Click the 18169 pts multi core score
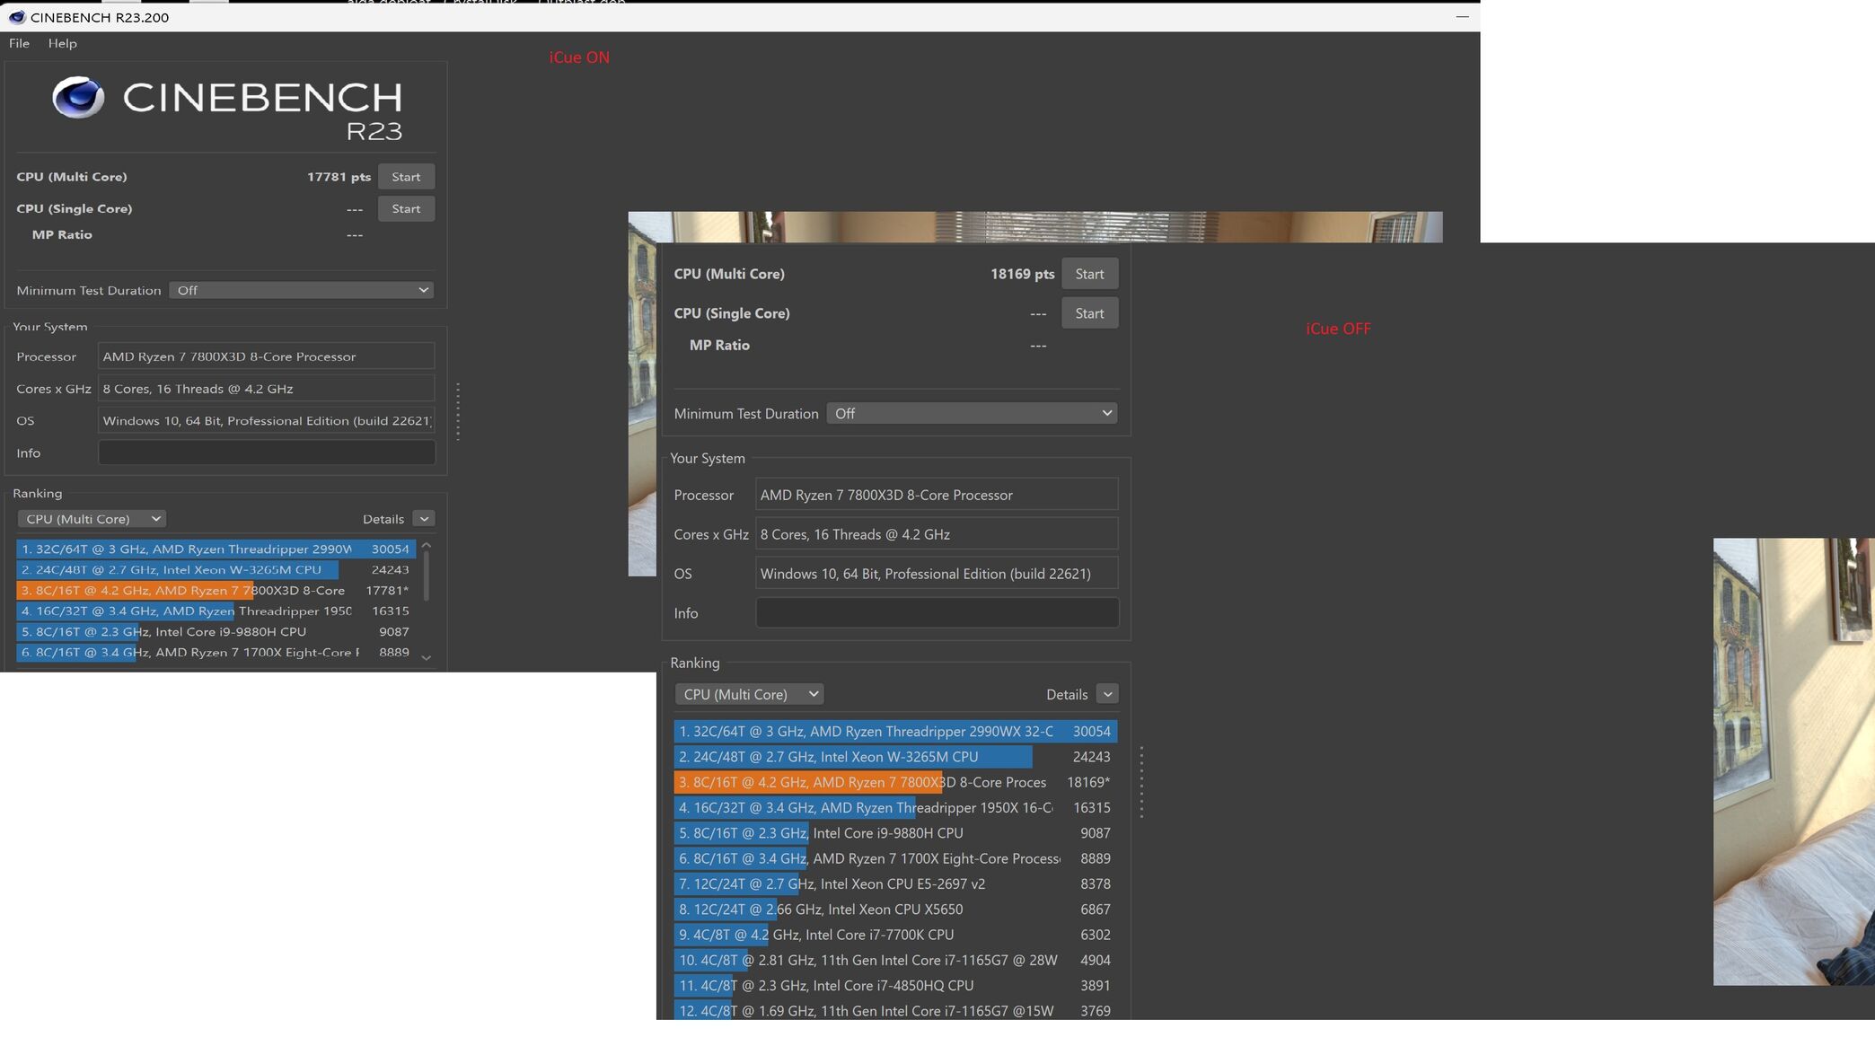1875x1037 pixels. pyautogui.click(x=1022, y=274)
